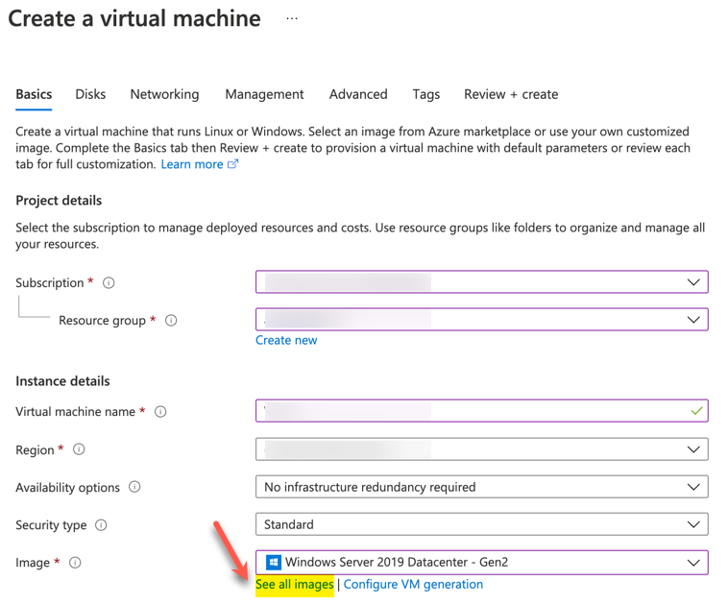Switch to the Disks tab
The image size is (728, 605).
click(x=90, y=94)
